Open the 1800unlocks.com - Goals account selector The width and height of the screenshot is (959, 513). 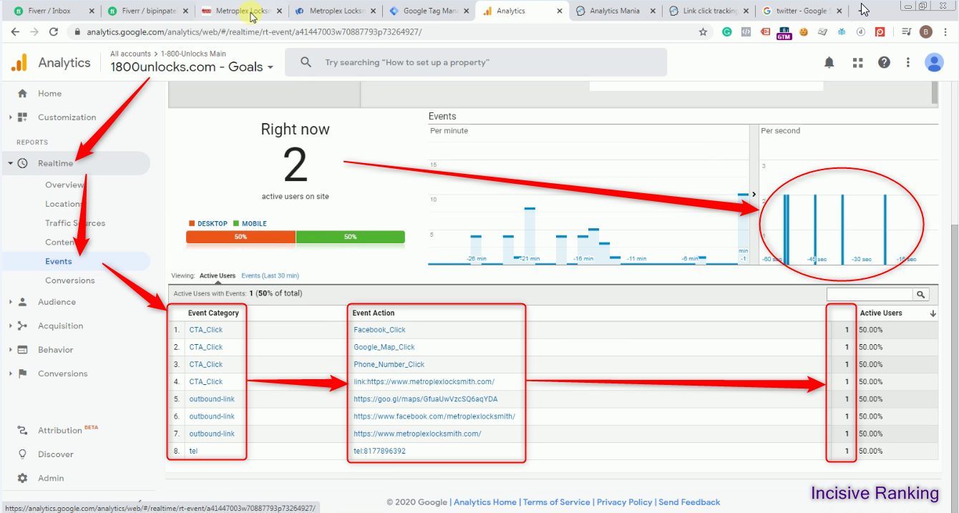point(192,67)
